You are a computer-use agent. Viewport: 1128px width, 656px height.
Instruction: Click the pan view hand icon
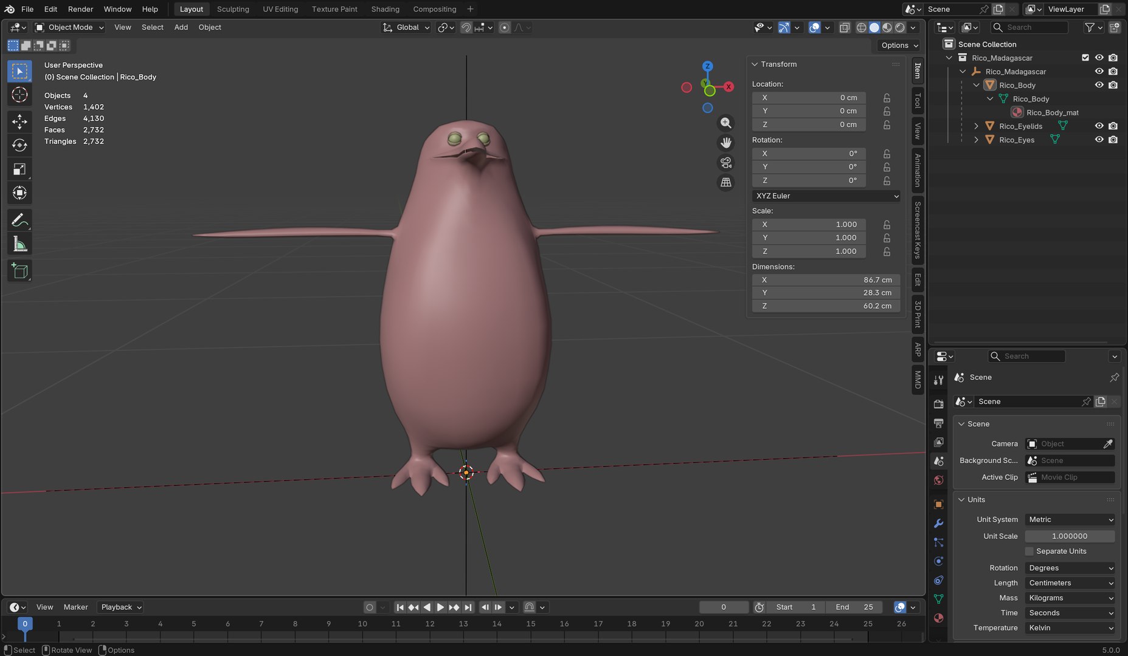725,143
